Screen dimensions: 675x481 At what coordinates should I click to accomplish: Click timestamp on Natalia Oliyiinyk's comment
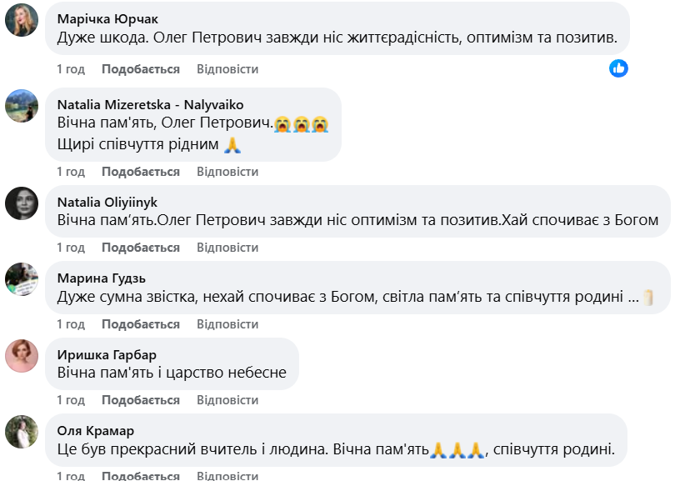pyautogui.click(x=71, y=248)
